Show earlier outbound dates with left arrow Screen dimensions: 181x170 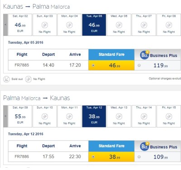point(5,25)
